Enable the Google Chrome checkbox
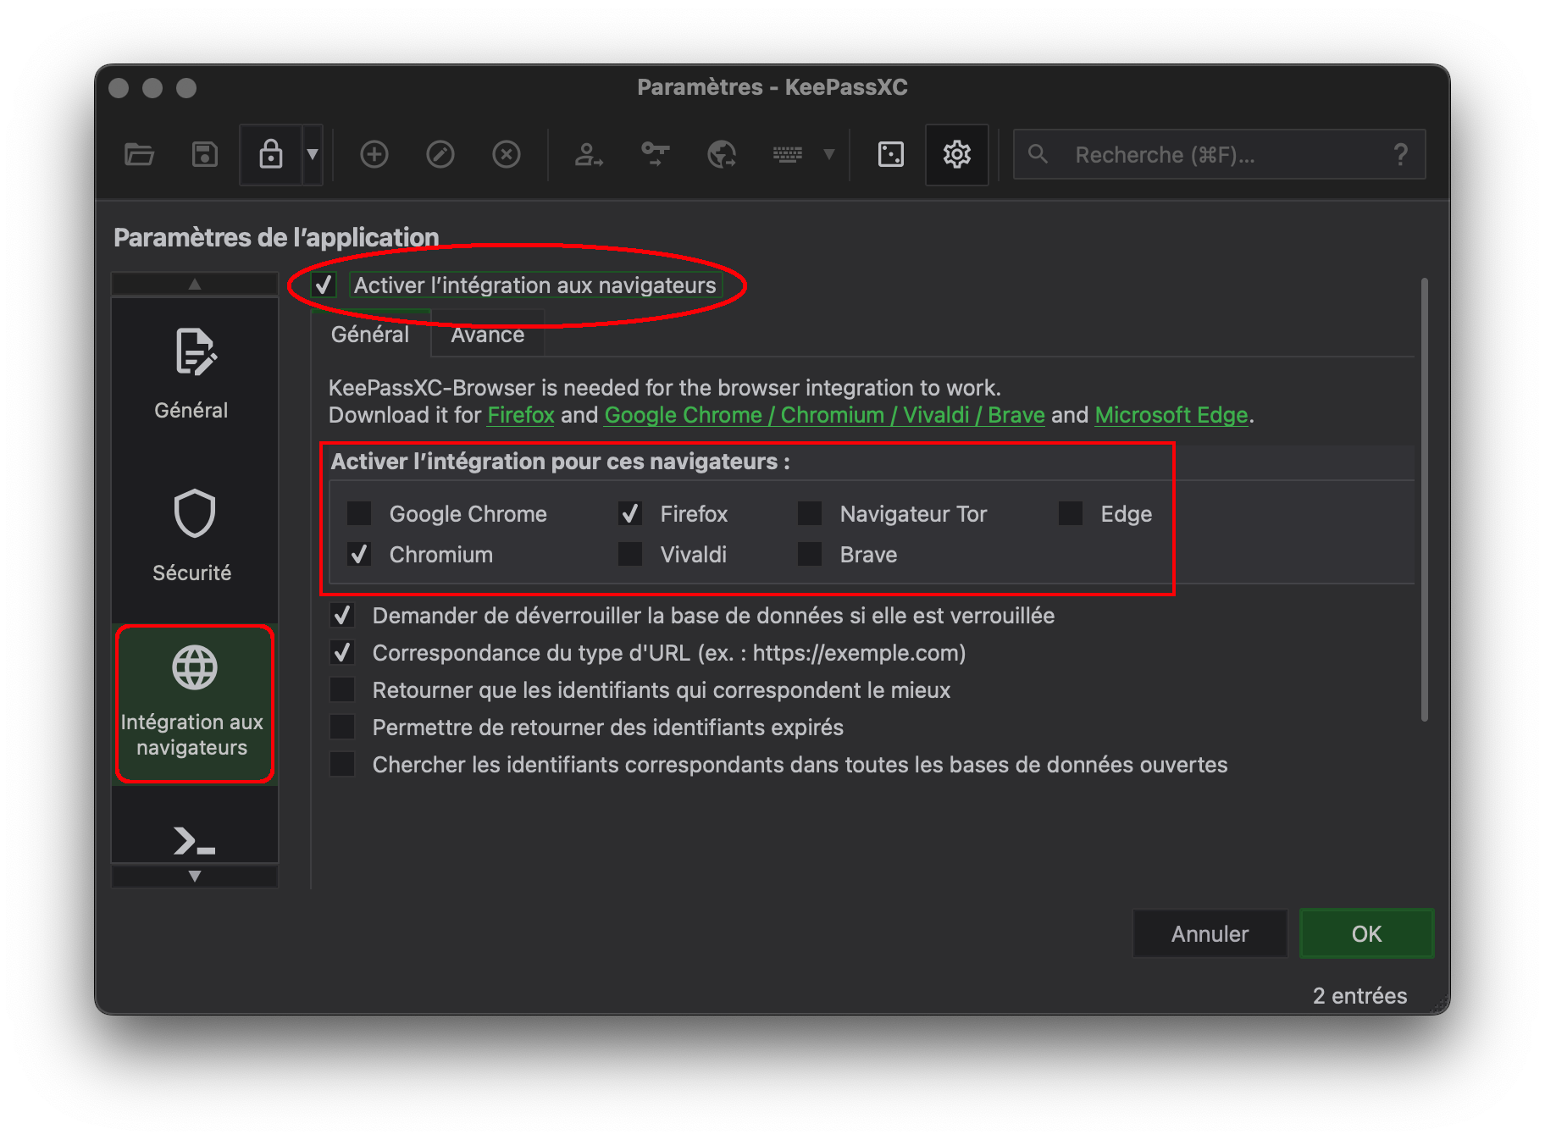Viewport: 1545px width, 1140px height. (359, 513)
